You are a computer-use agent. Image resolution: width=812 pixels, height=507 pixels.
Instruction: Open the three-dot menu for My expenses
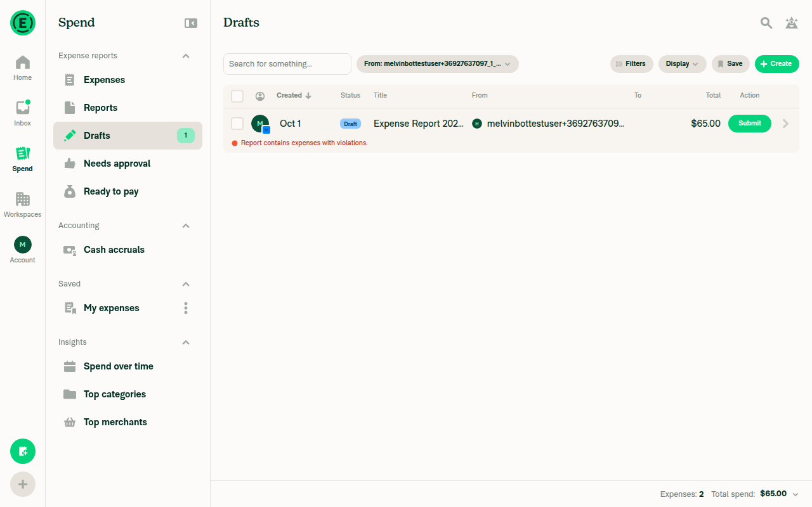[x=186, y=308]
